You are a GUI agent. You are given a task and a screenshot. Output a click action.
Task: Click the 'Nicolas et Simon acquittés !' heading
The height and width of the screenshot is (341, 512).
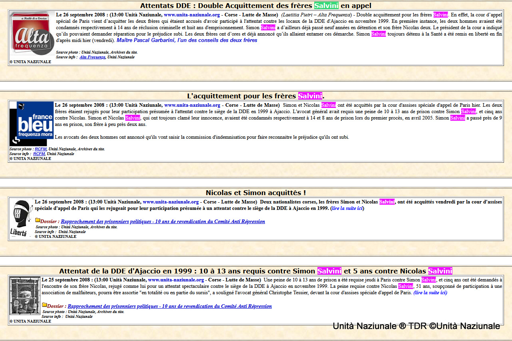click(255, 193)
